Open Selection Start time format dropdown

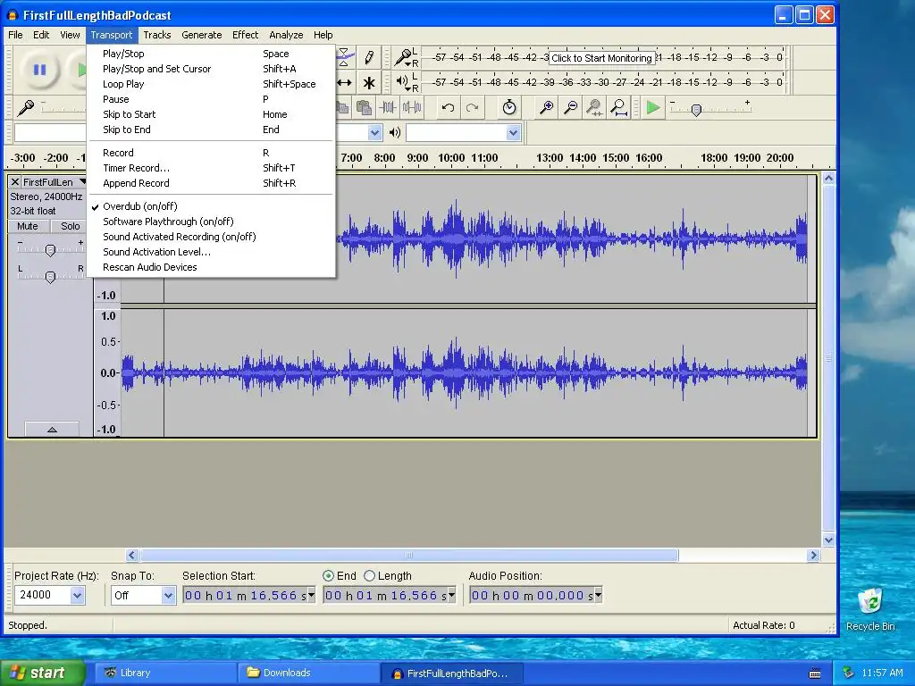(x=311, y=596)
